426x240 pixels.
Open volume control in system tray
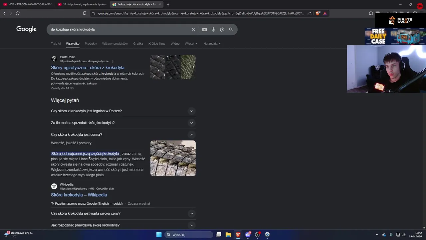(x=404, y=235)
